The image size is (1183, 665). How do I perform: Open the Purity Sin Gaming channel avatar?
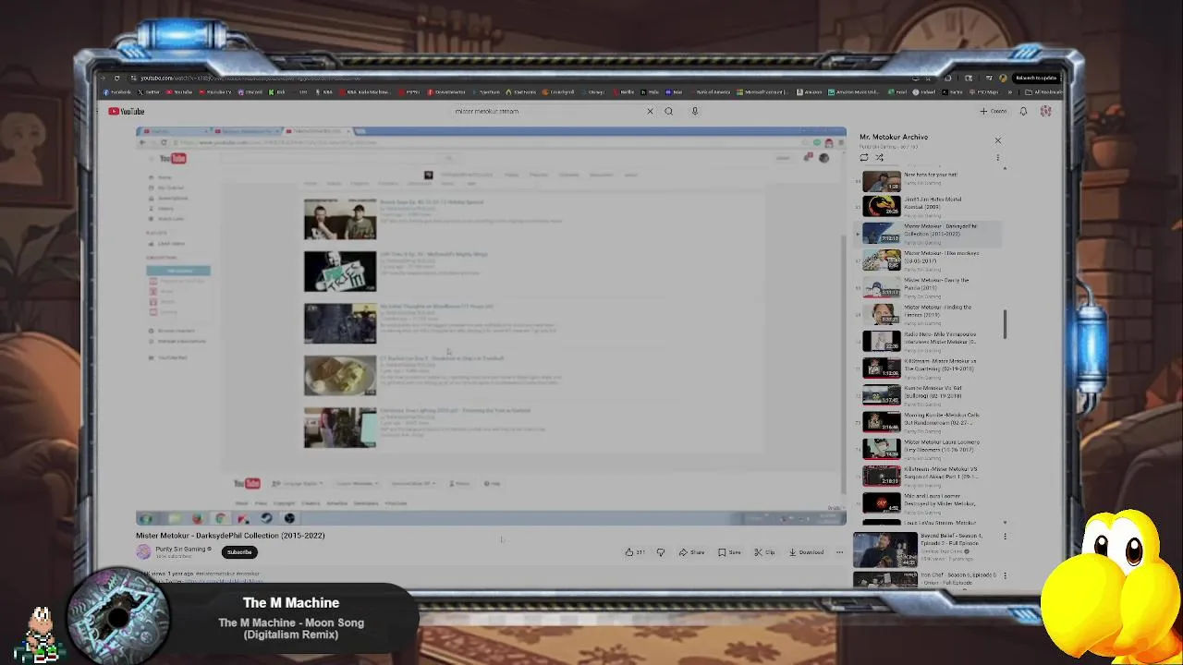click(143, 551)
